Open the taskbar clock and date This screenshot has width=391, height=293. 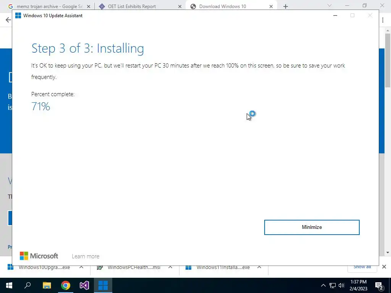[x=358, y=285]
